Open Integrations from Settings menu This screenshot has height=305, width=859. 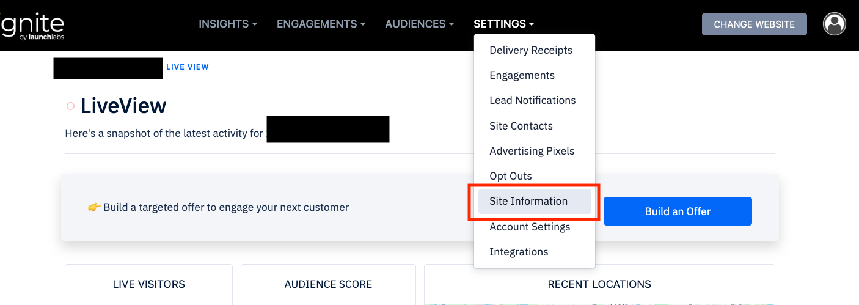(x=519, y=252)
